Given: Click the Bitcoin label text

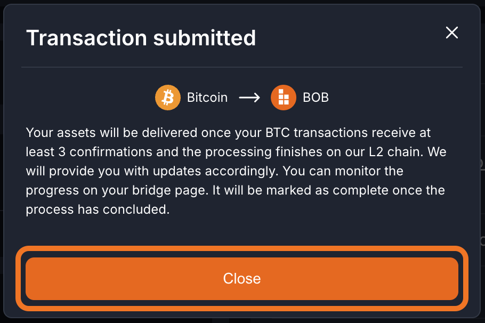Looking at the screenshot, I should [207, 98].
